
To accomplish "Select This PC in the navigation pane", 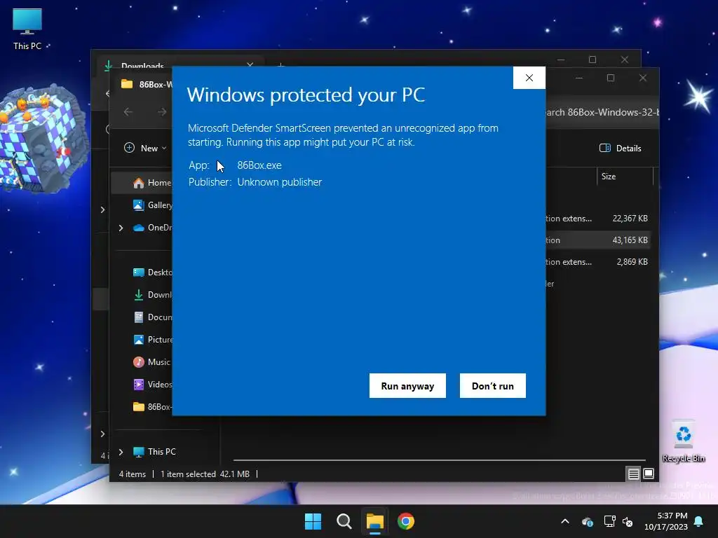I will pos(154,452).
